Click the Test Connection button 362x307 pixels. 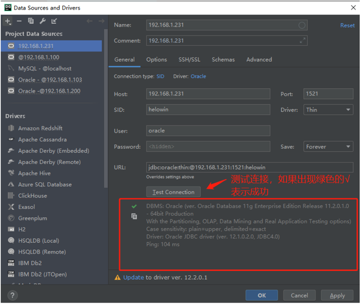174,192
